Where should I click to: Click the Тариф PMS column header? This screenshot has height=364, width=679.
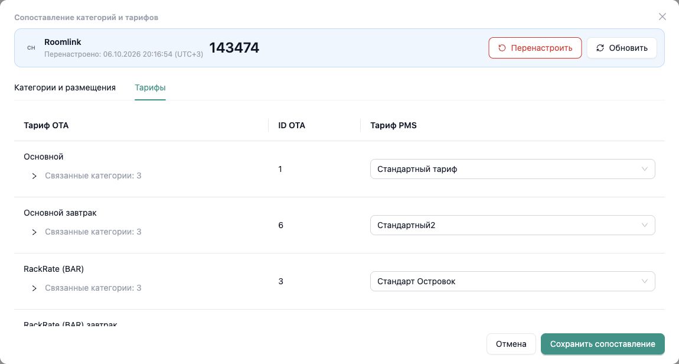393,126
